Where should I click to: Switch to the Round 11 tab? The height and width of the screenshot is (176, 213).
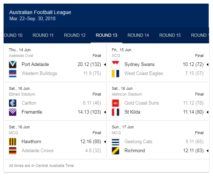43,35
